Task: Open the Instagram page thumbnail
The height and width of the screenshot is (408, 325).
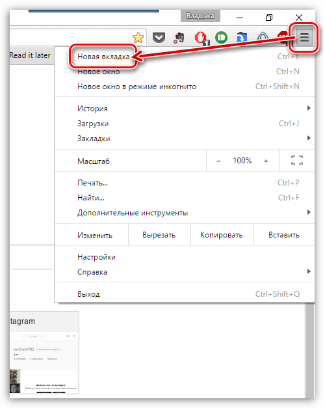Action: pyautogui.click(x=44, y=353)
